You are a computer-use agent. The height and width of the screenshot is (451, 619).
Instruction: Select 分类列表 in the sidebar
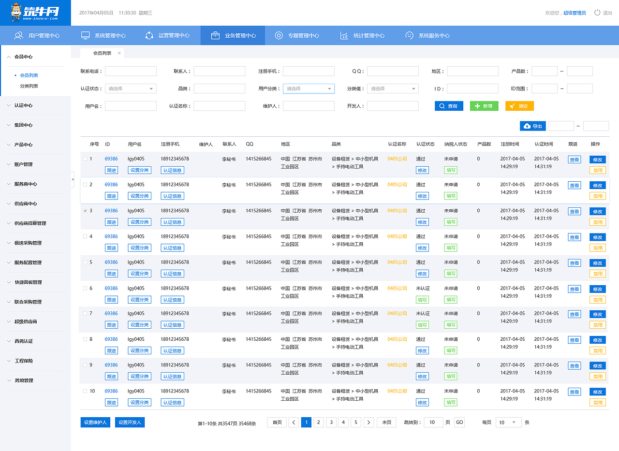tap(29, 86)
